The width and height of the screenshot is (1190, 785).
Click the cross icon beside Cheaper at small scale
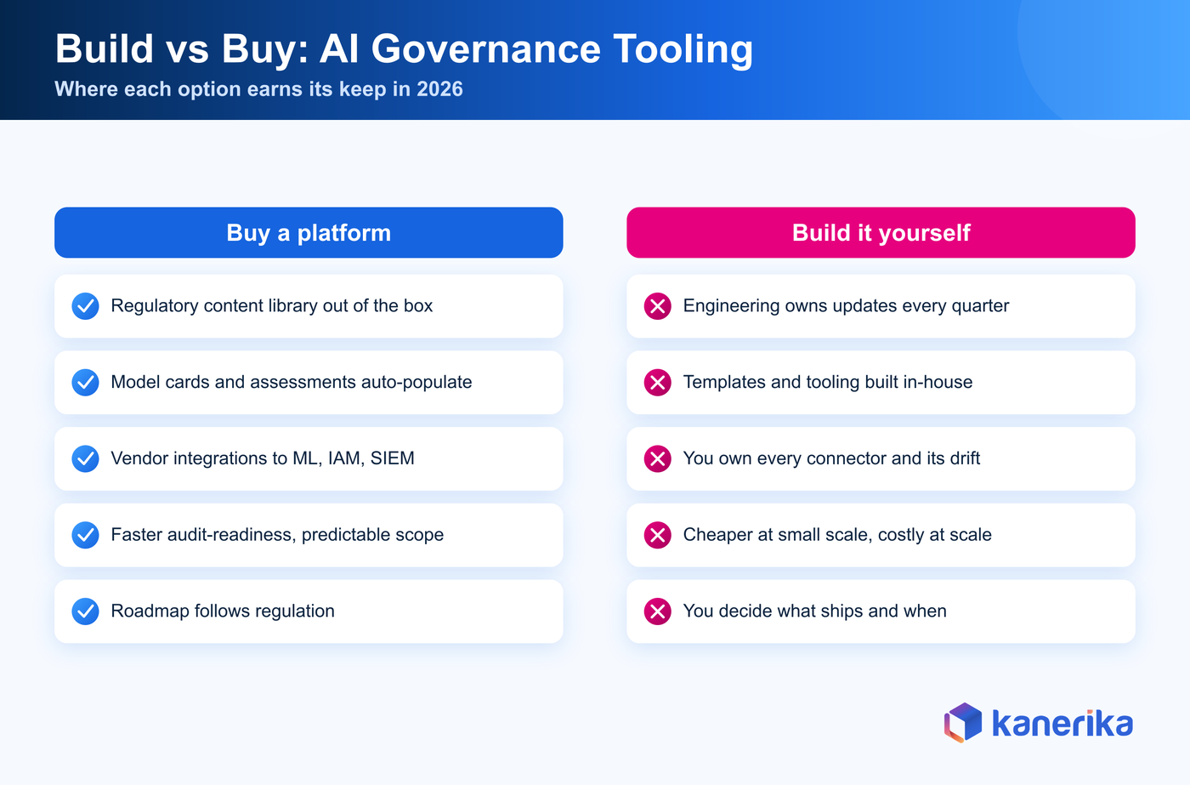coord(657,535)
